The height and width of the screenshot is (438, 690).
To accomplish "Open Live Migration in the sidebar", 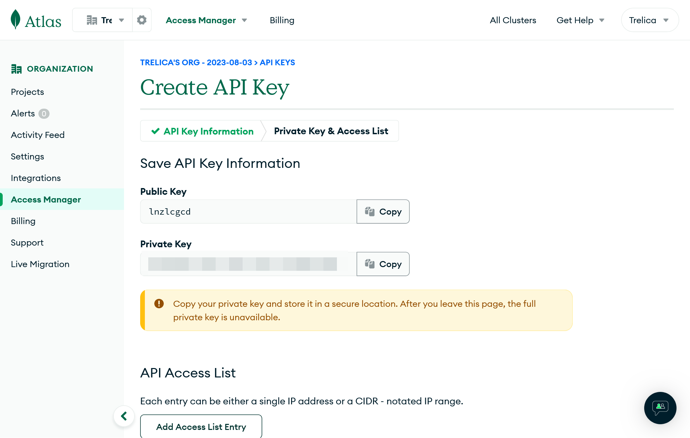I will [40, 264].
